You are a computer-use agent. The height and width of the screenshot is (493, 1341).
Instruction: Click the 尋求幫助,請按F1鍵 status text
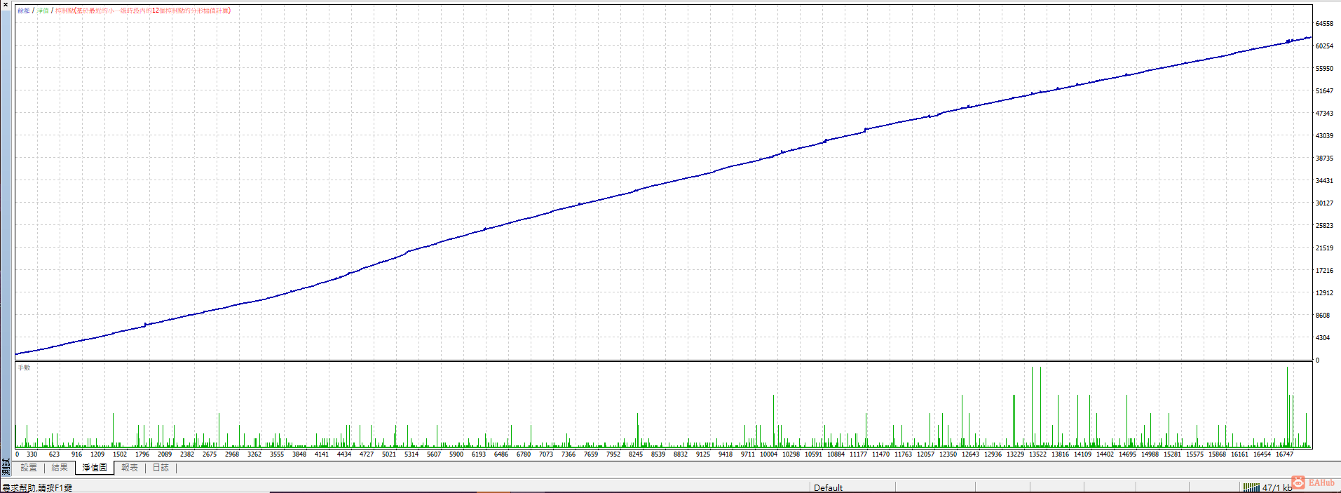37,487
